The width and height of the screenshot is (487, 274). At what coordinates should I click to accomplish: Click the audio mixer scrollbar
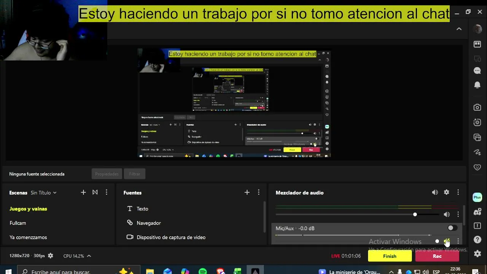click(464, 215)
